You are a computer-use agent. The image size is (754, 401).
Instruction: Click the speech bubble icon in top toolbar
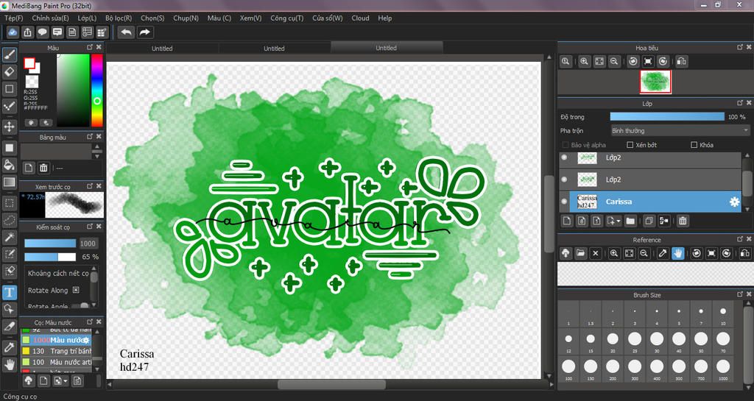pyautogui.click(x=42, y=32)
